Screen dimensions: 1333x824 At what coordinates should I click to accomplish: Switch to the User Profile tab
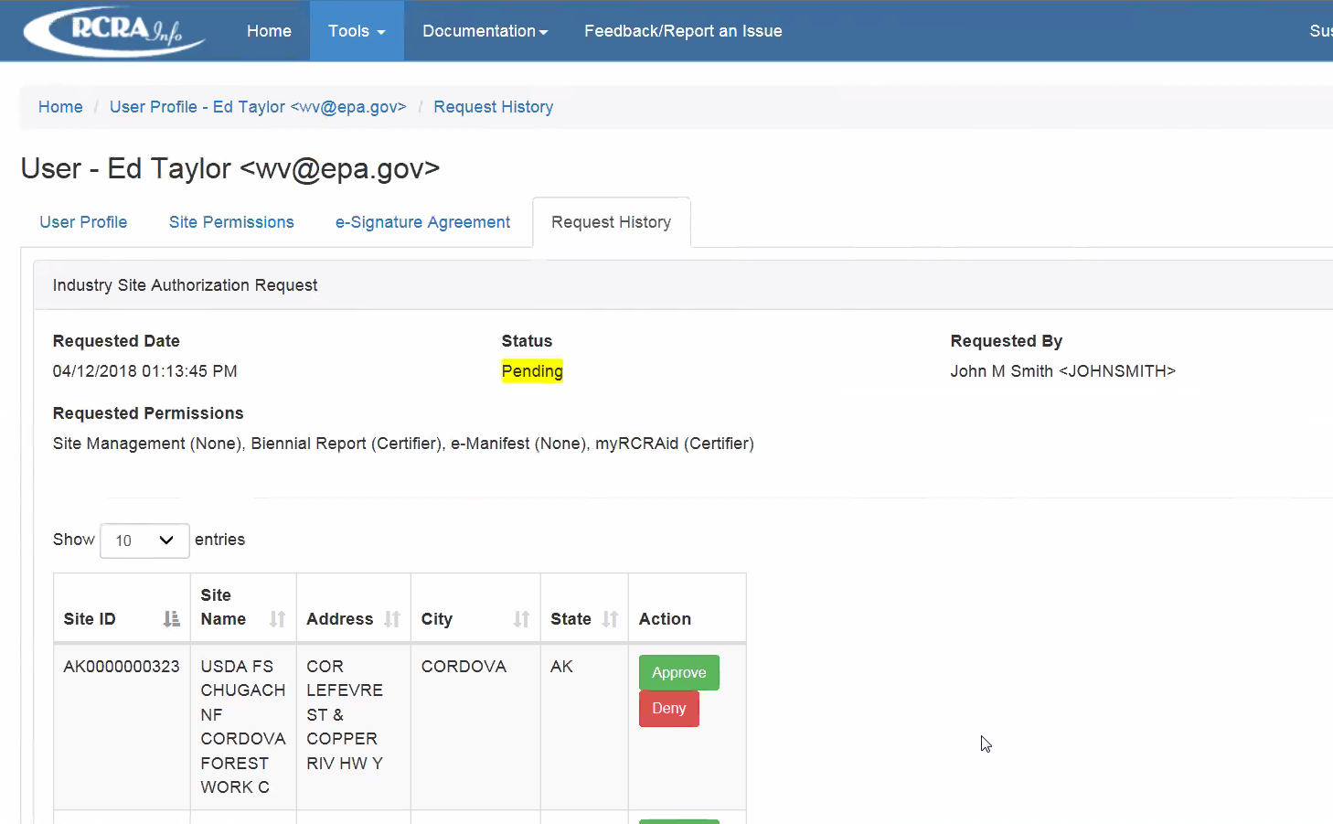pyautogui.click(x=83, y=222)
